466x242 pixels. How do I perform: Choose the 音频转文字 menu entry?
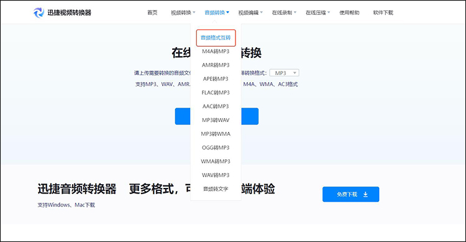(216, 189)
